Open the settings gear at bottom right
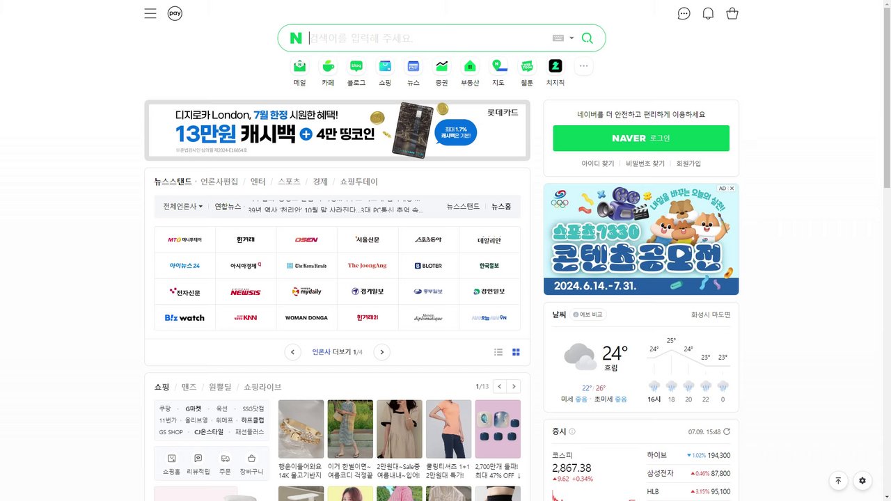This screenshot has width=891, height=501. [x=862, y=480]
